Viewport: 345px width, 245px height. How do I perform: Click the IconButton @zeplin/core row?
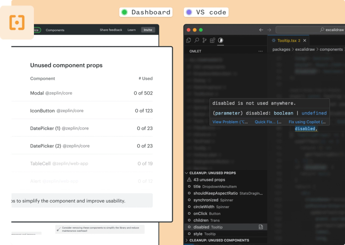[91, 111]
